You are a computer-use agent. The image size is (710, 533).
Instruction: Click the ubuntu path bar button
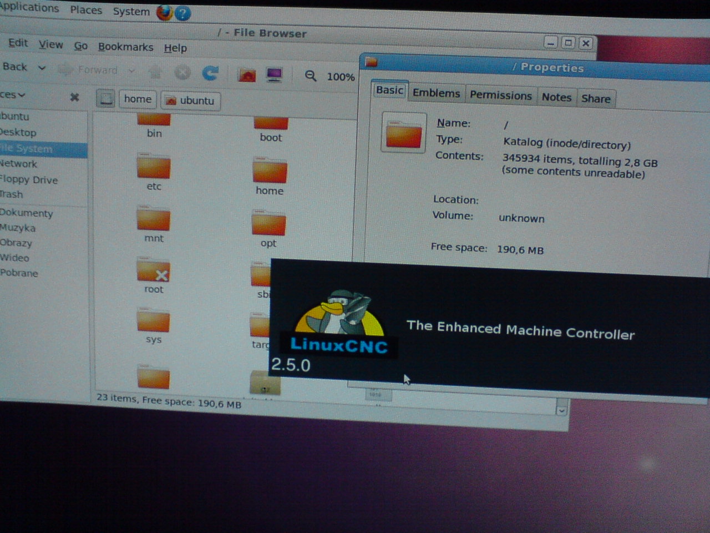(190, 100)
